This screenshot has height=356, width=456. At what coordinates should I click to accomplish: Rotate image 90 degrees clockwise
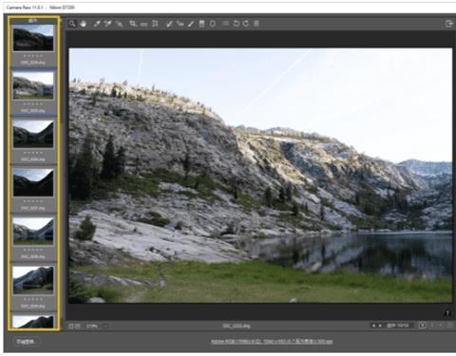coord(246,24)
